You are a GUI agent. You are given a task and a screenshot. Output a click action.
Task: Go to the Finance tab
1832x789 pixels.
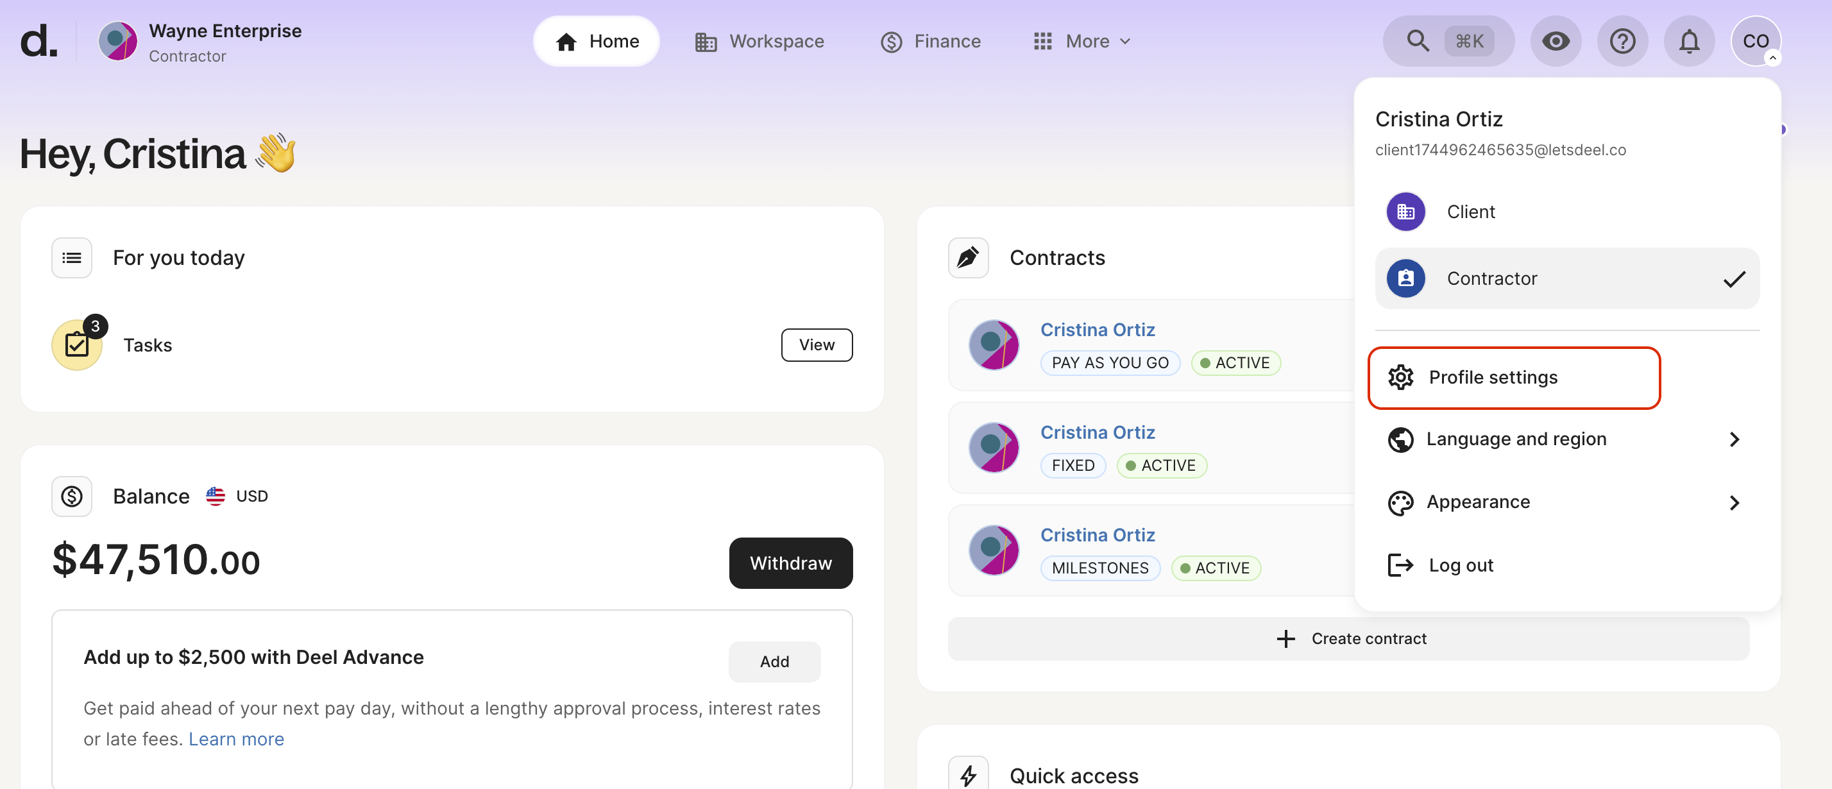pyautogui.click(x=930, y=41)
